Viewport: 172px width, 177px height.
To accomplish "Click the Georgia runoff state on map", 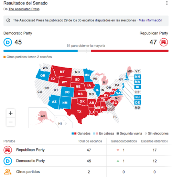I will point(110,107).
